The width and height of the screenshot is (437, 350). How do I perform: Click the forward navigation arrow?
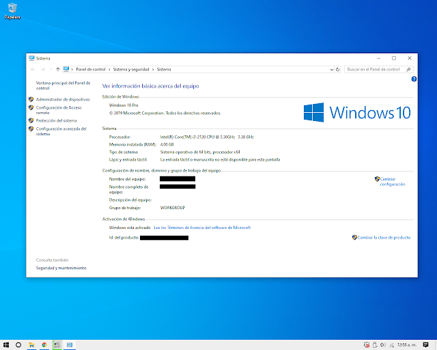click(x=42, y=69)
